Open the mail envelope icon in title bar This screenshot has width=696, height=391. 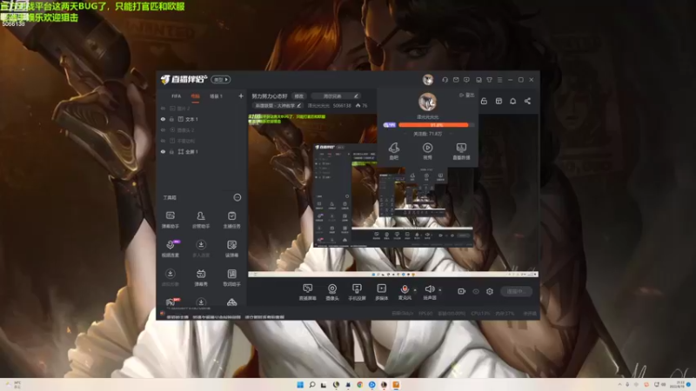tap(456, 80)
